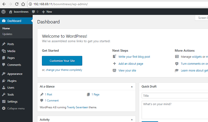Click the write post pencil icon
Screen dimensions: 208x122
pyautogui.click(x=114, y=56)
